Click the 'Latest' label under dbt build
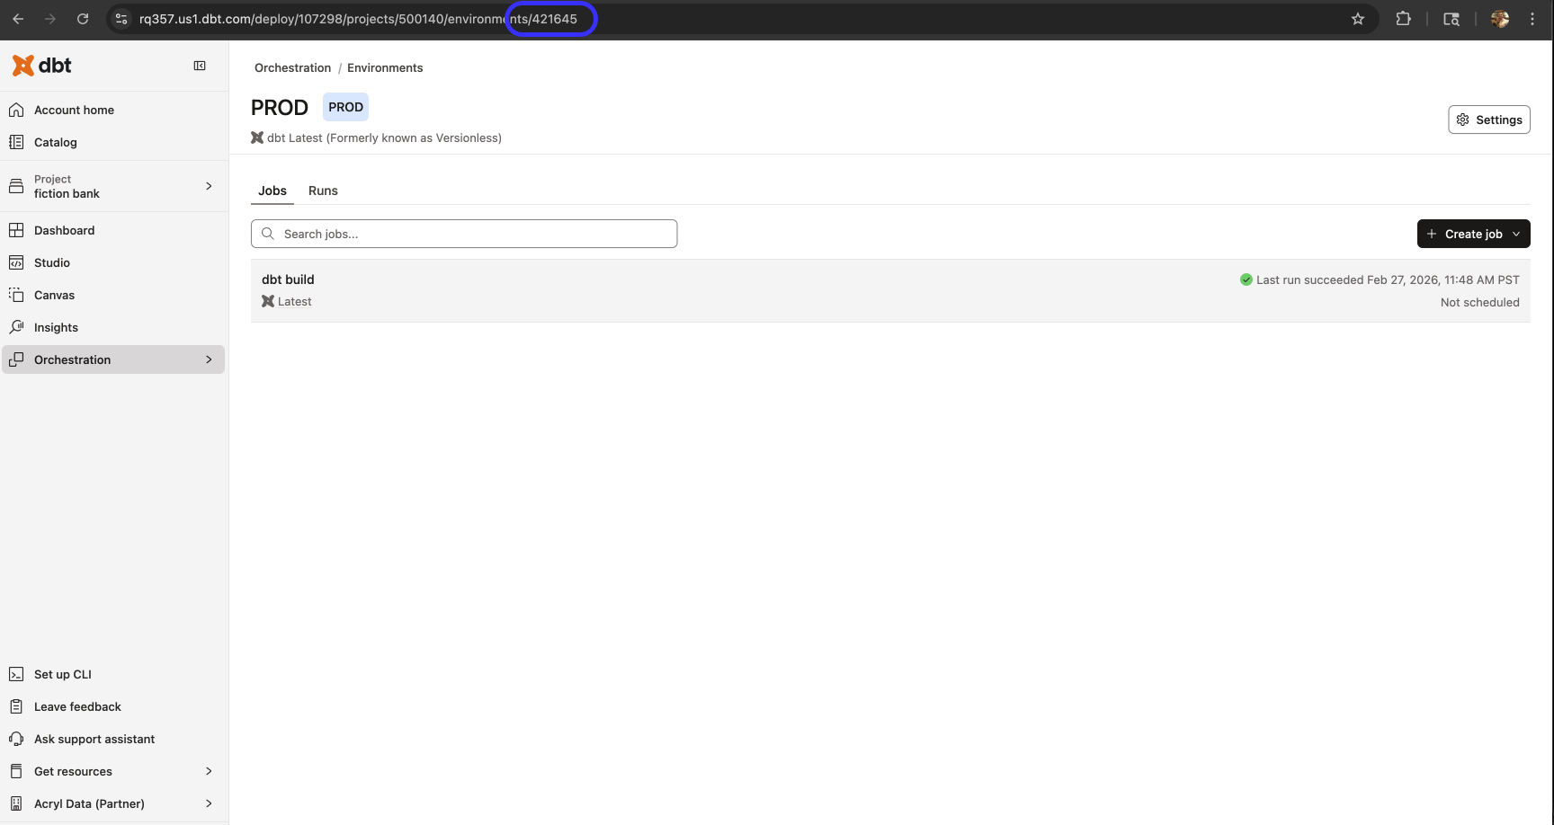 click(295, 301)
